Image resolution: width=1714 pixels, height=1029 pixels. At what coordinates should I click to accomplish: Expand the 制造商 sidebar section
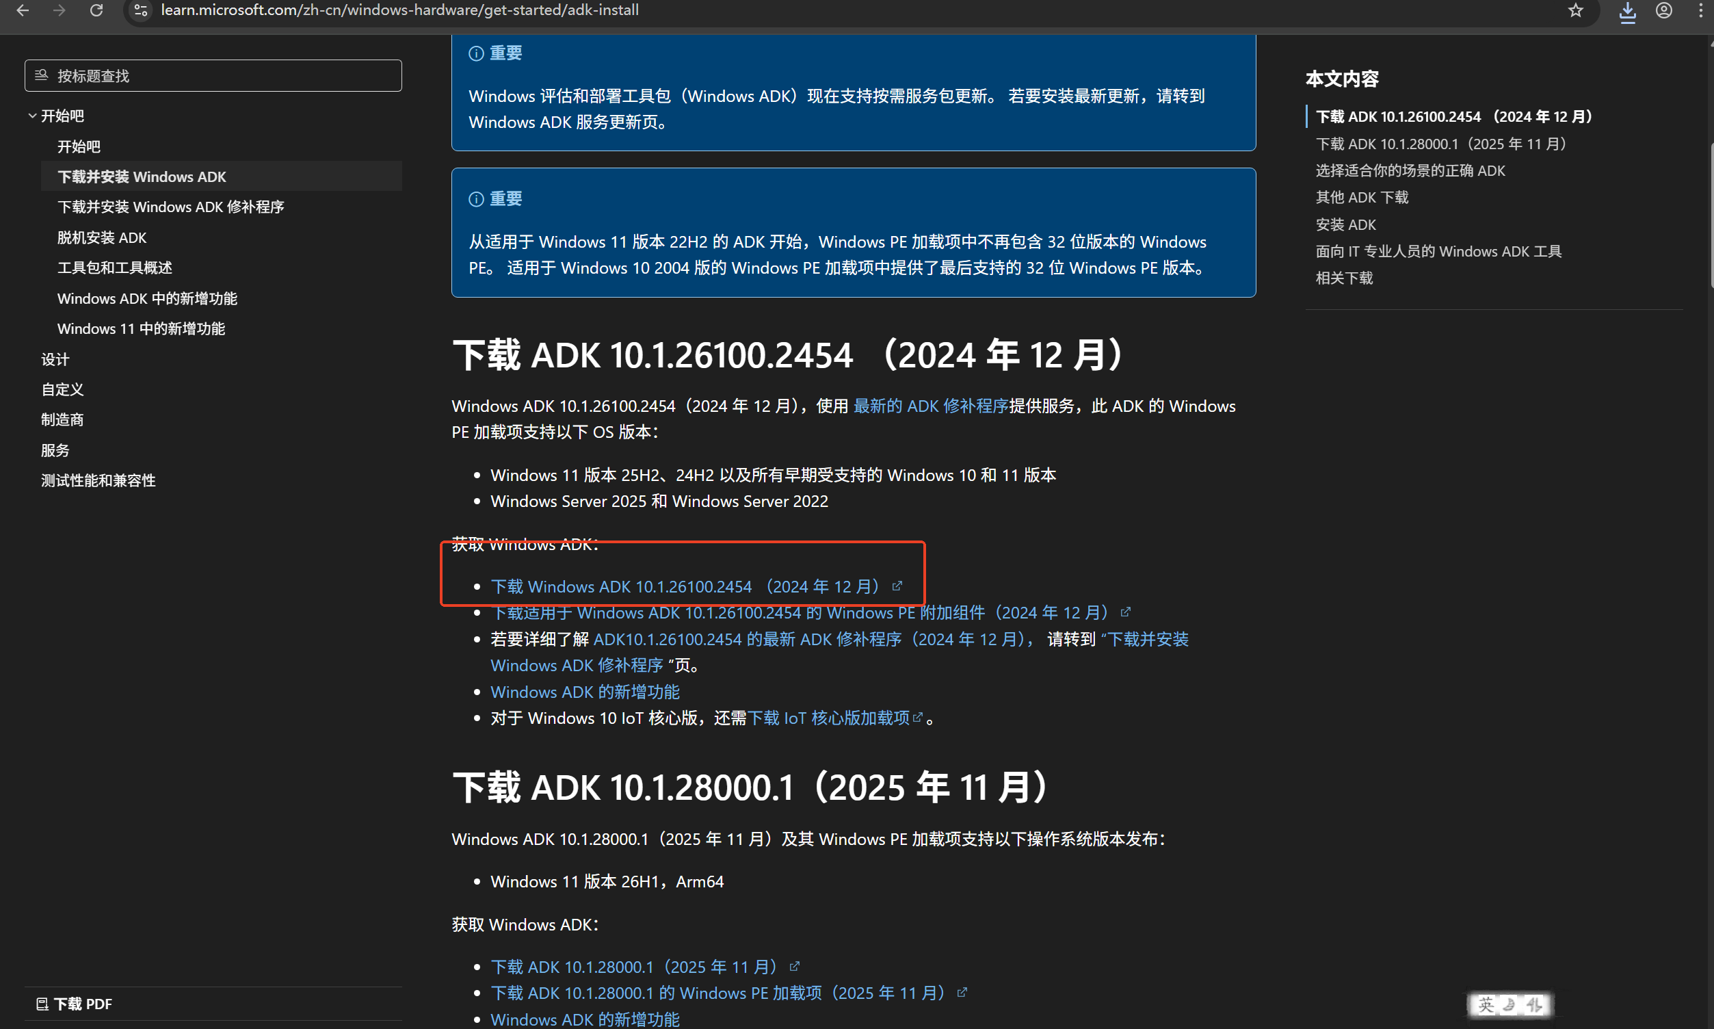point(62,419)
